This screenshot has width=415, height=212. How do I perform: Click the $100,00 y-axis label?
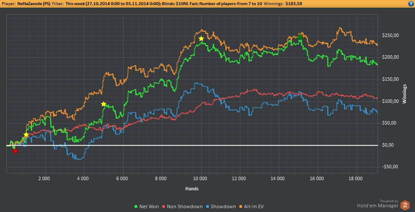pos(390,102)
